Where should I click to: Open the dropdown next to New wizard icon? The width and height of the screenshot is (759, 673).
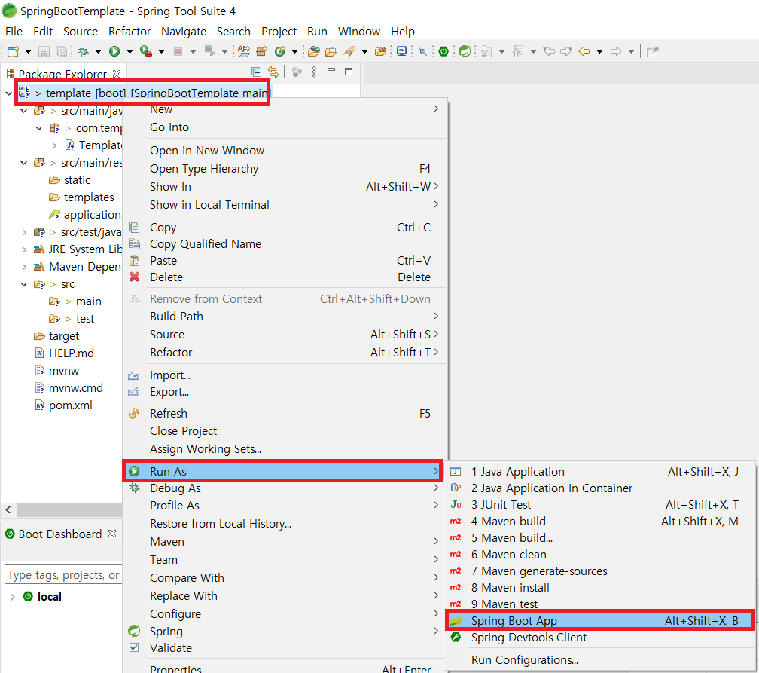click(28, 51)
